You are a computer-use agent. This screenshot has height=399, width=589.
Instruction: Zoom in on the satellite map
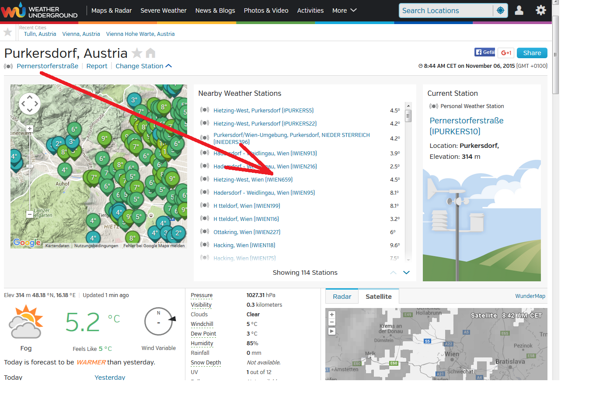pos(332,315)
